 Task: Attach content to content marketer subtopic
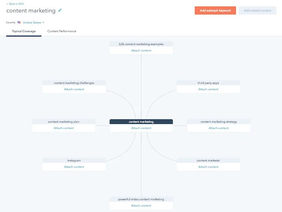tap(208, 167)
